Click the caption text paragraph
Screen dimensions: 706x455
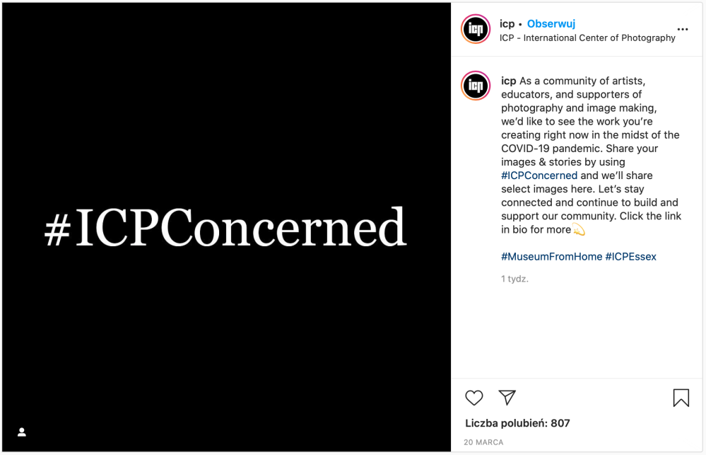pyautogui.click(x=591, y=155)
